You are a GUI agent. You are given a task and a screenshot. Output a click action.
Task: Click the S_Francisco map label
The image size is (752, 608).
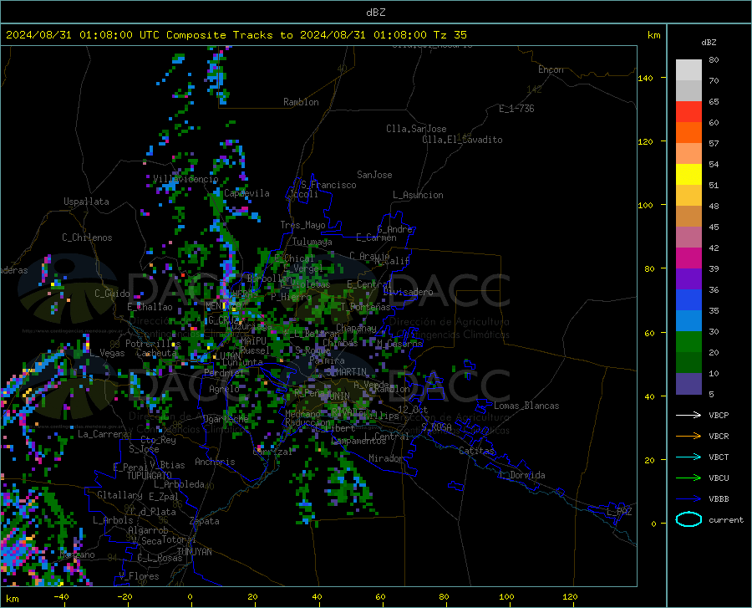point(328,185)
